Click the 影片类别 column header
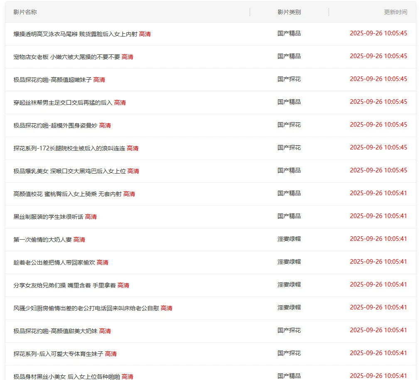 pyautogui.click(x=289, y=12)
